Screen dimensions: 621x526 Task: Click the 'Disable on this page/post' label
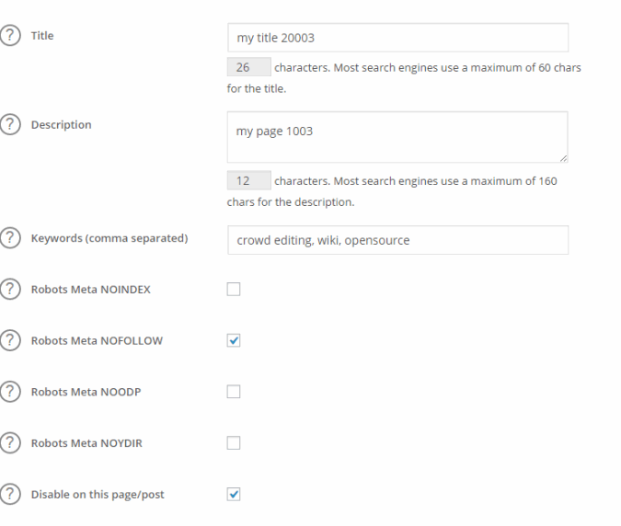98,495
